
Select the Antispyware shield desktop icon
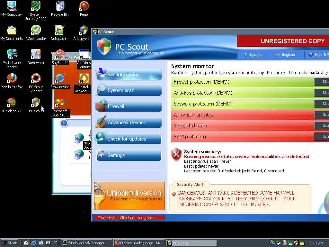82,33
